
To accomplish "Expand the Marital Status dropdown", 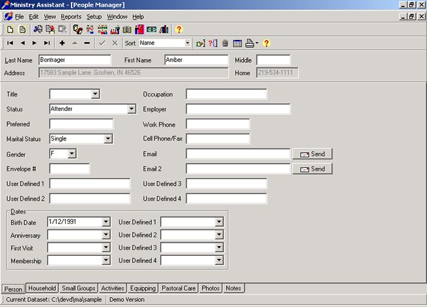I will (108, 139).
